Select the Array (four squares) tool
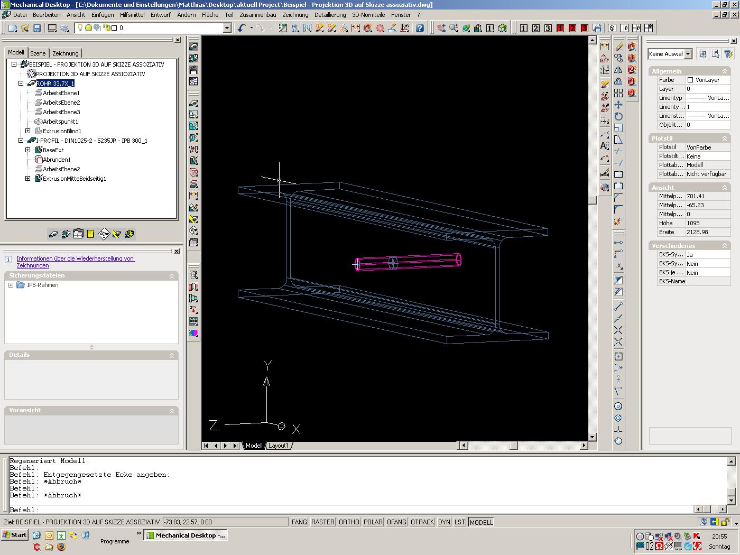This screenshot has width=740, height=555. (x=618, y=93)
